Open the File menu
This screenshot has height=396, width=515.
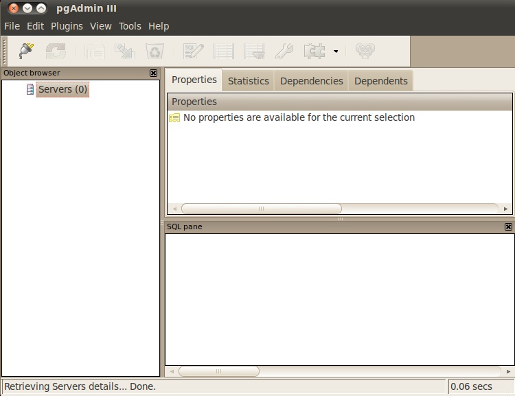pos(12,26)
